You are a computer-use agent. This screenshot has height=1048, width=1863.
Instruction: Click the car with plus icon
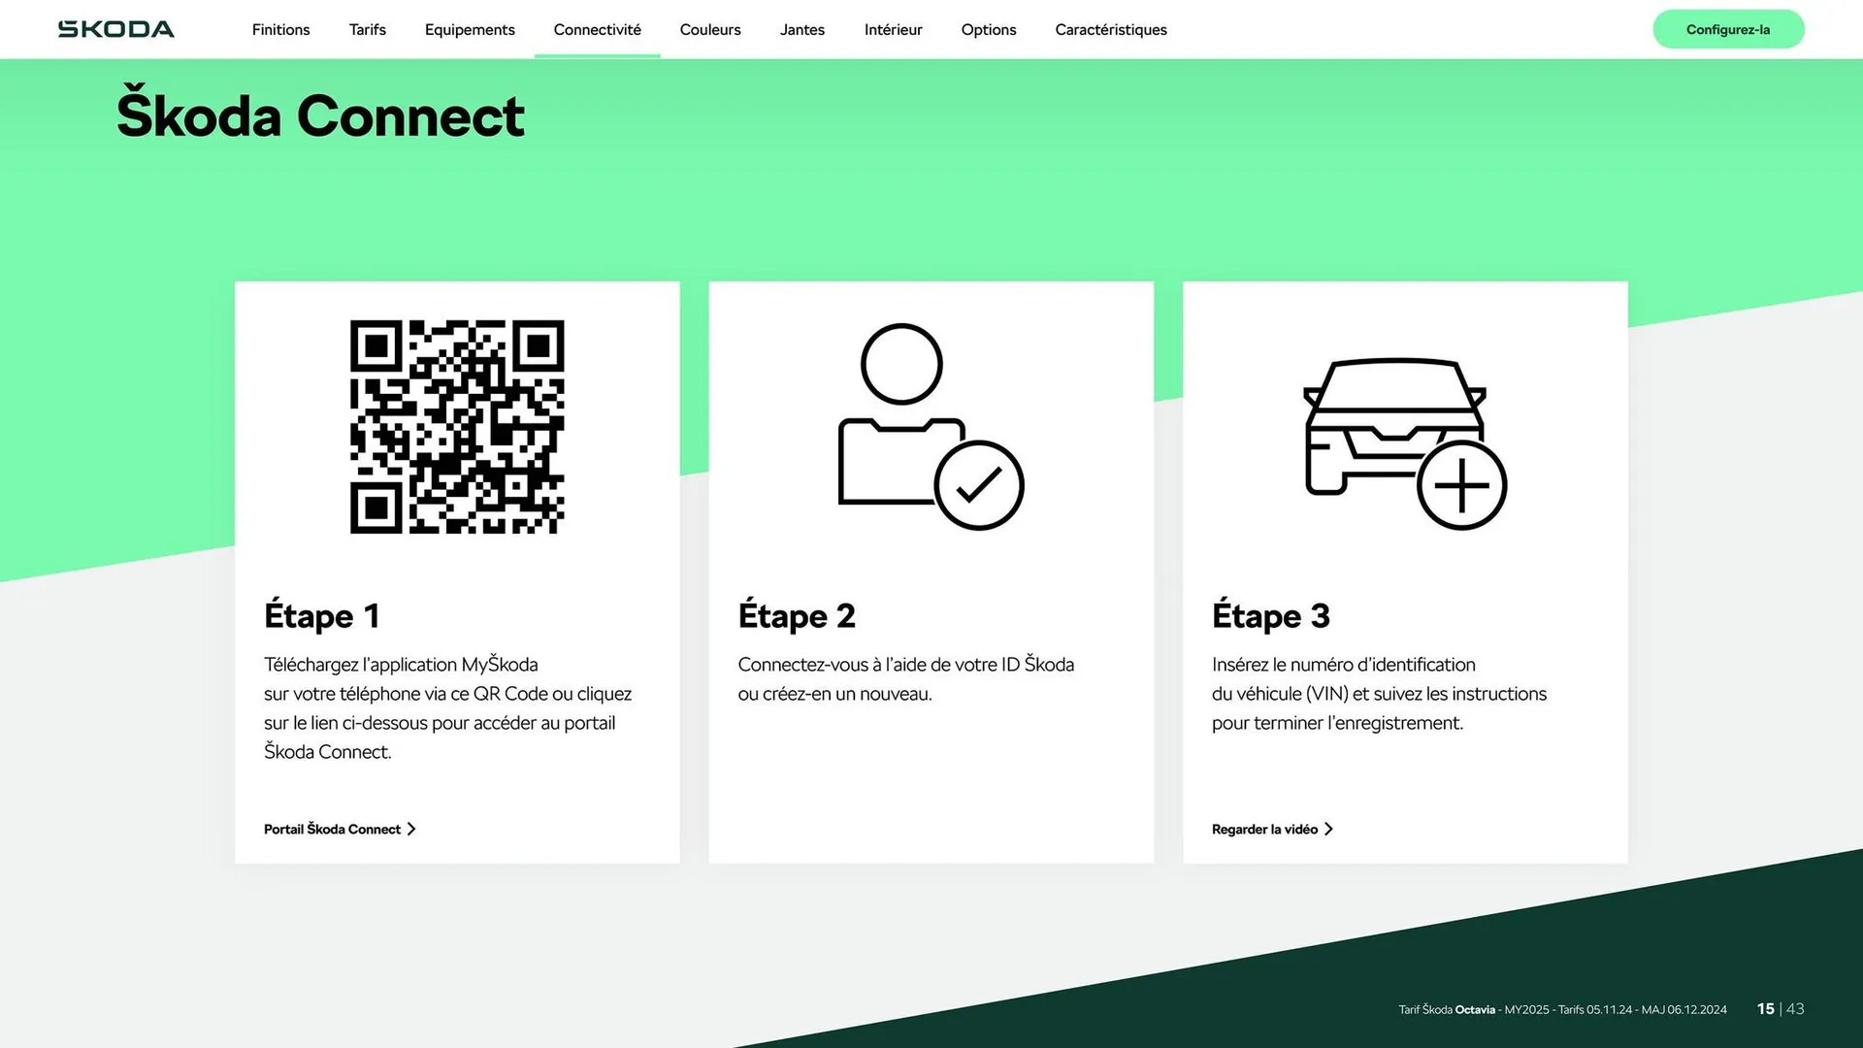click(1403, 442)
